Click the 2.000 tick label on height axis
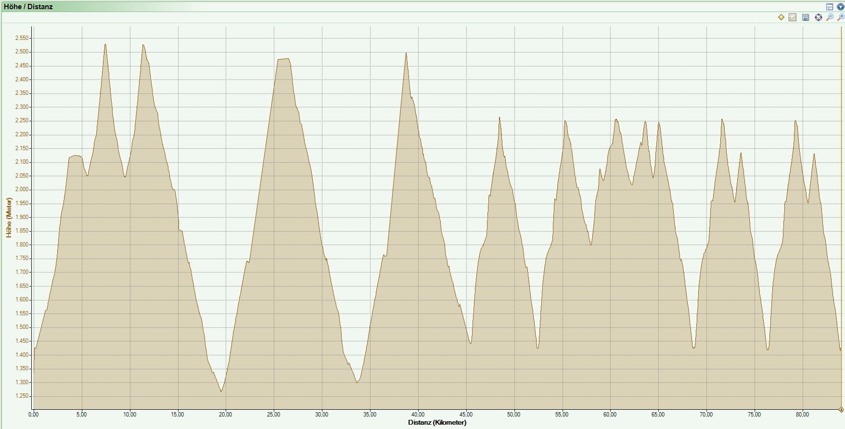Image resolution: width=845 pixels, height=429 pixels. tap(22, 190)
